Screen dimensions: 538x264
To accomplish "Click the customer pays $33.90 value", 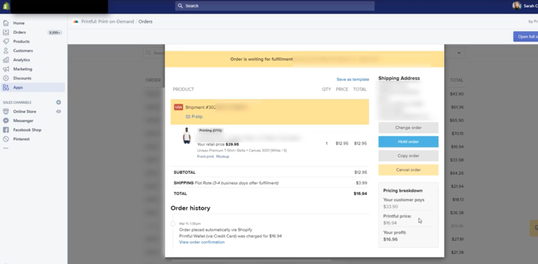I will click(x=390, y=206).
